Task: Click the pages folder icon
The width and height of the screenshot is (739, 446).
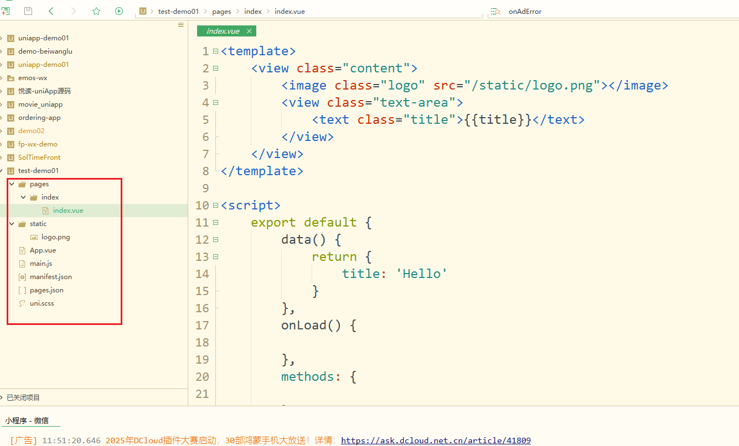Action: click(x=22, y=184)
